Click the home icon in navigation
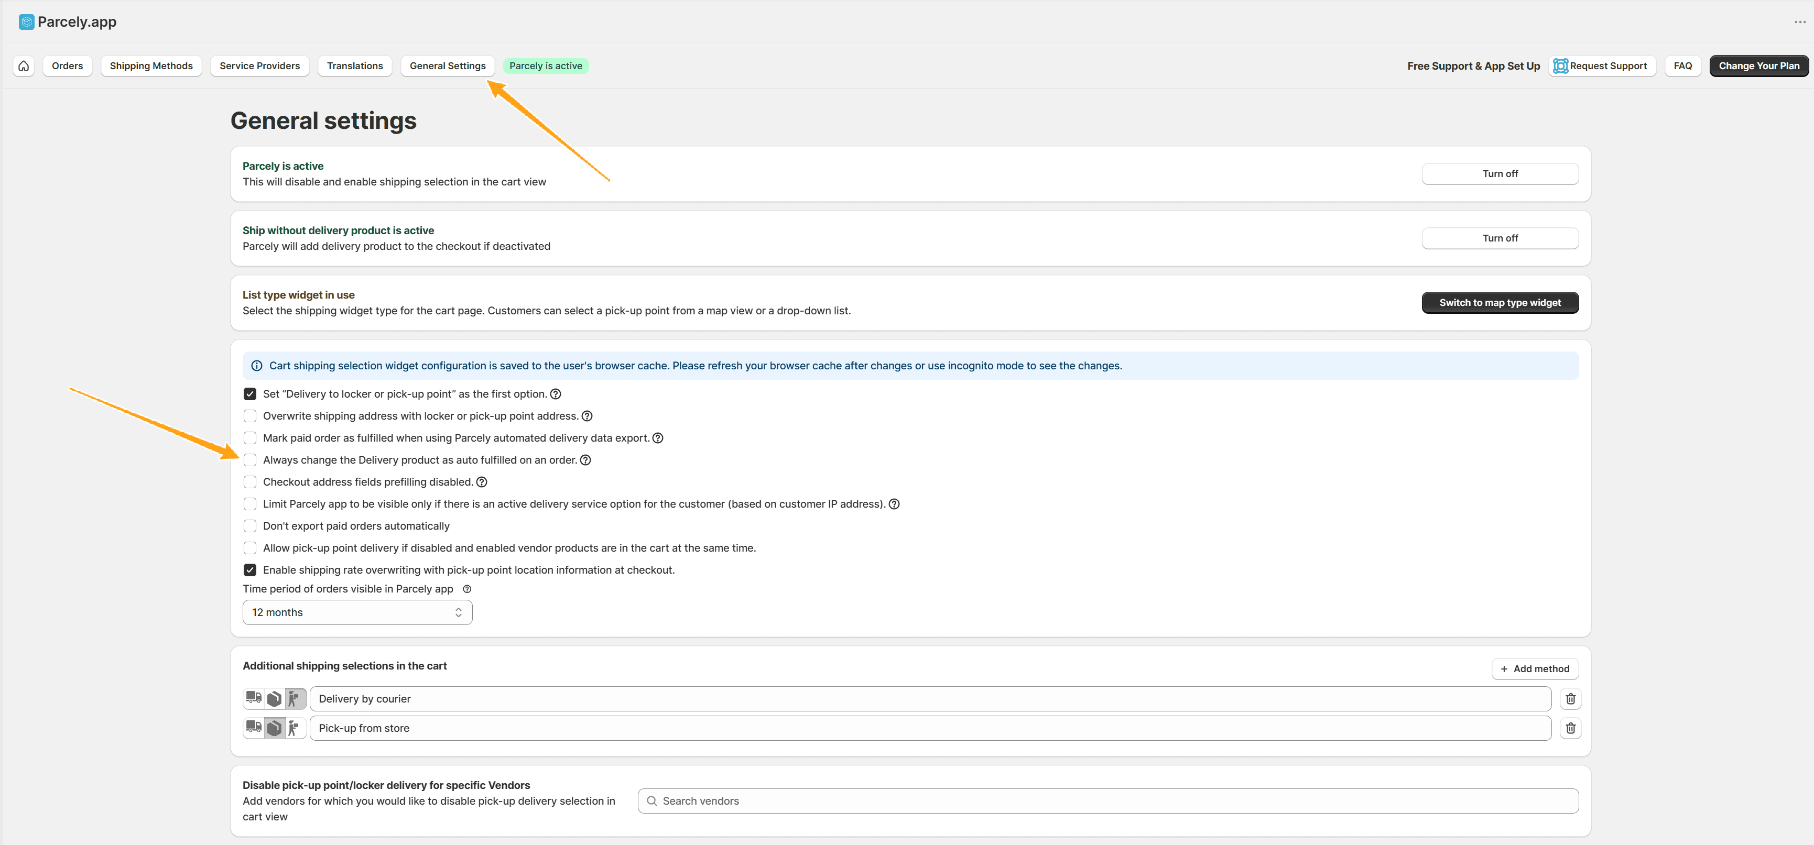 23,65
